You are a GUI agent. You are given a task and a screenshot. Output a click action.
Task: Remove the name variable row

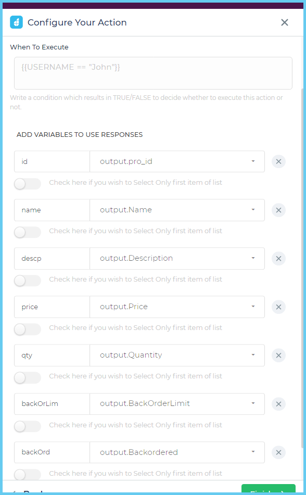coord(278,210)
